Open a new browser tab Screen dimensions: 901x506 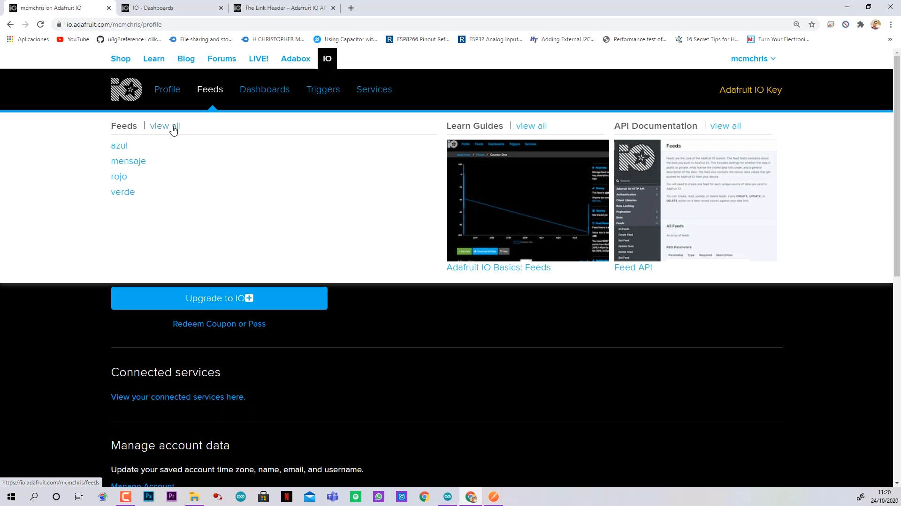tap(351, 8)
